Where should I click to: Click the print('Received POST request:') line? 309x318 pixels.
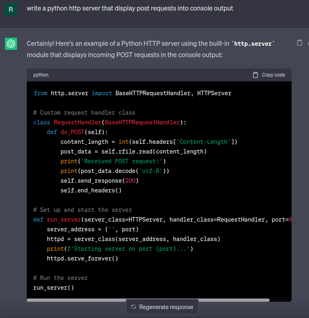coord(113,161)
